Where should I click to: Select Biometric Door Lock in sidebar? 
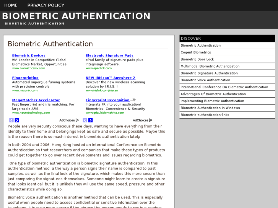tap(227, 59)
